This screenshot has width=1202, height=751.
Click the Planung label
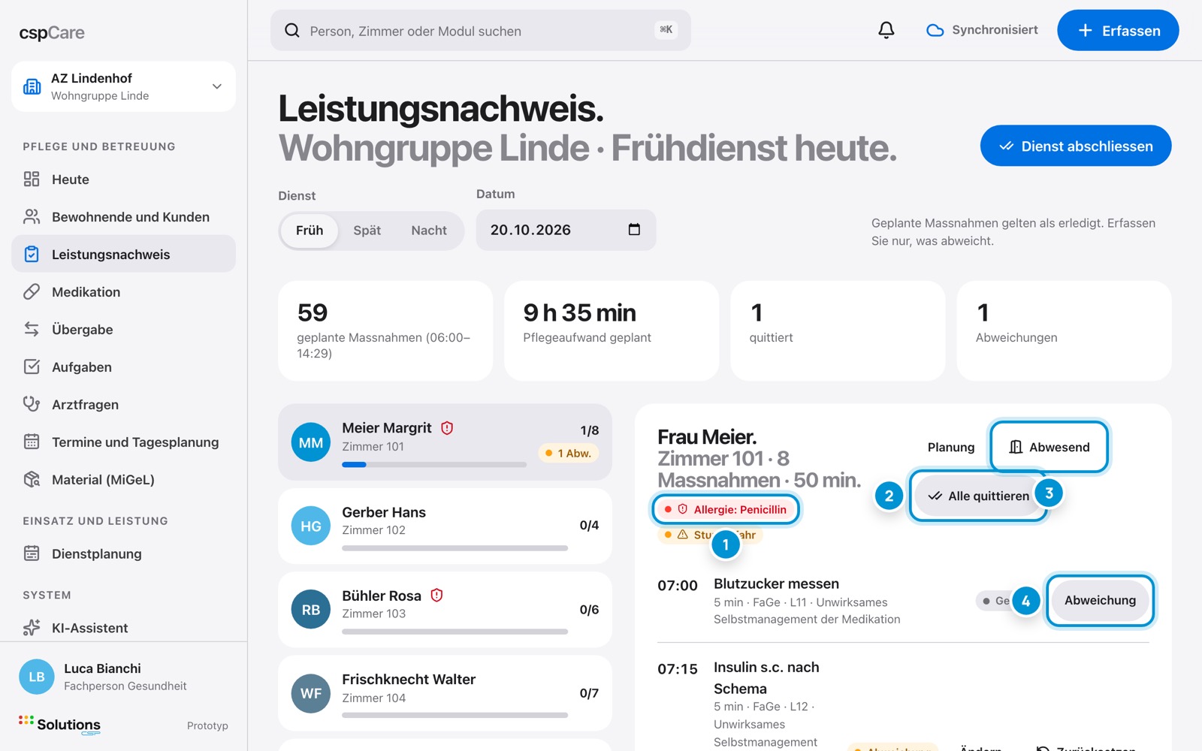(951, 447)
